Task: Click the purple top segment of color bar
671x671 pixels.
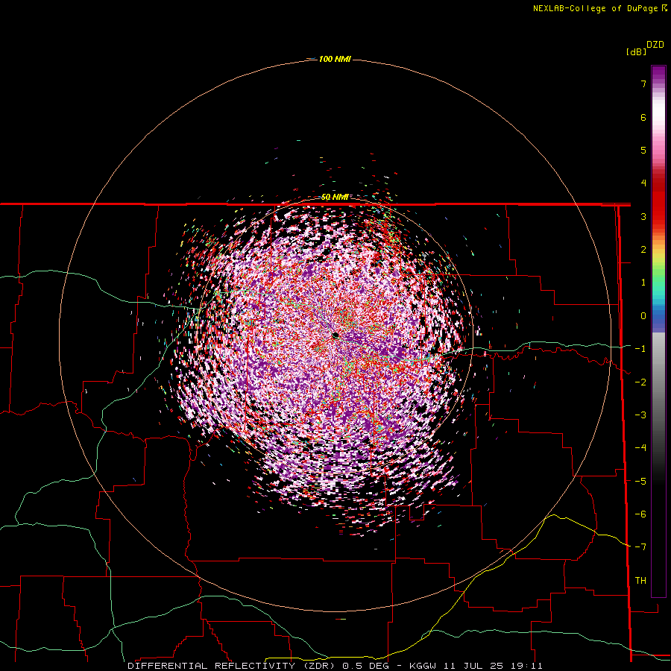Action: click(x=658, y=74)
